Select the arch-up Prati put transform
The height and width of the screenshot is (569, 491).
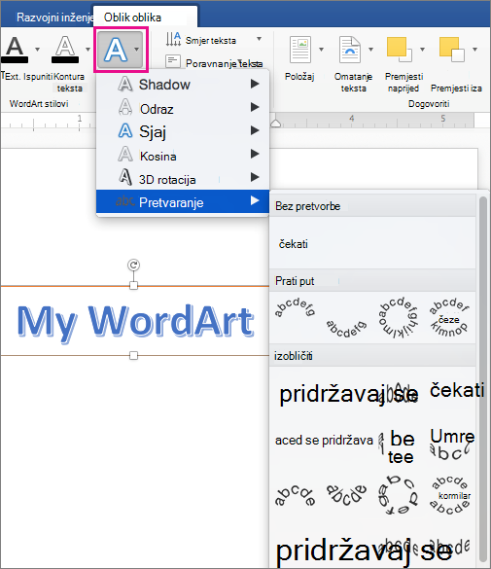[x=295, y=307]
